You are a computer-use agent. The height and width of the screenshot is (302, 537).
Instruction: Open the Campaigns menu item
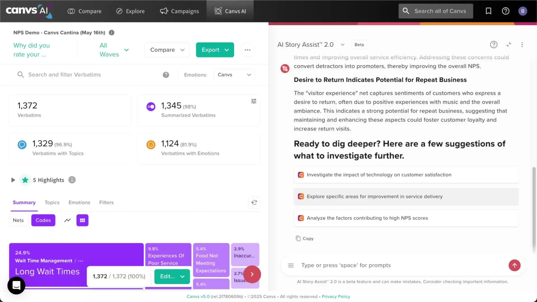[179, 11]
